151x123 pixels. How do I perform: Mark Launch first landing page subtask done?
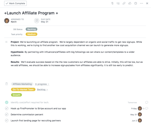[x=7, y=120]
